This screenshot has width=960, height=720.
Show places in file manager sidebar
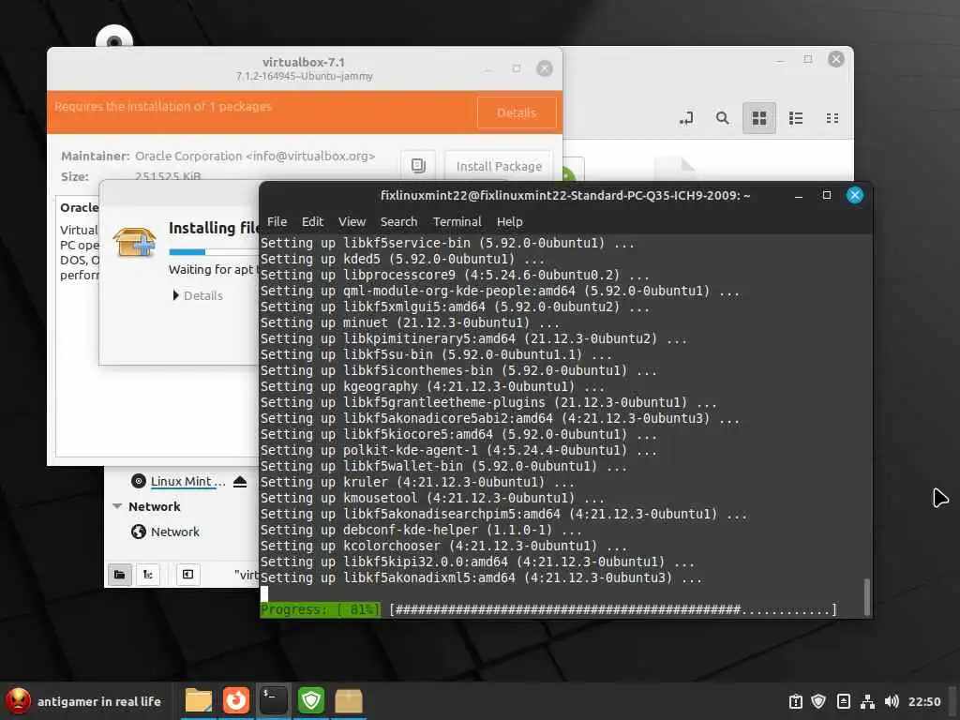(x=120, y=575)
